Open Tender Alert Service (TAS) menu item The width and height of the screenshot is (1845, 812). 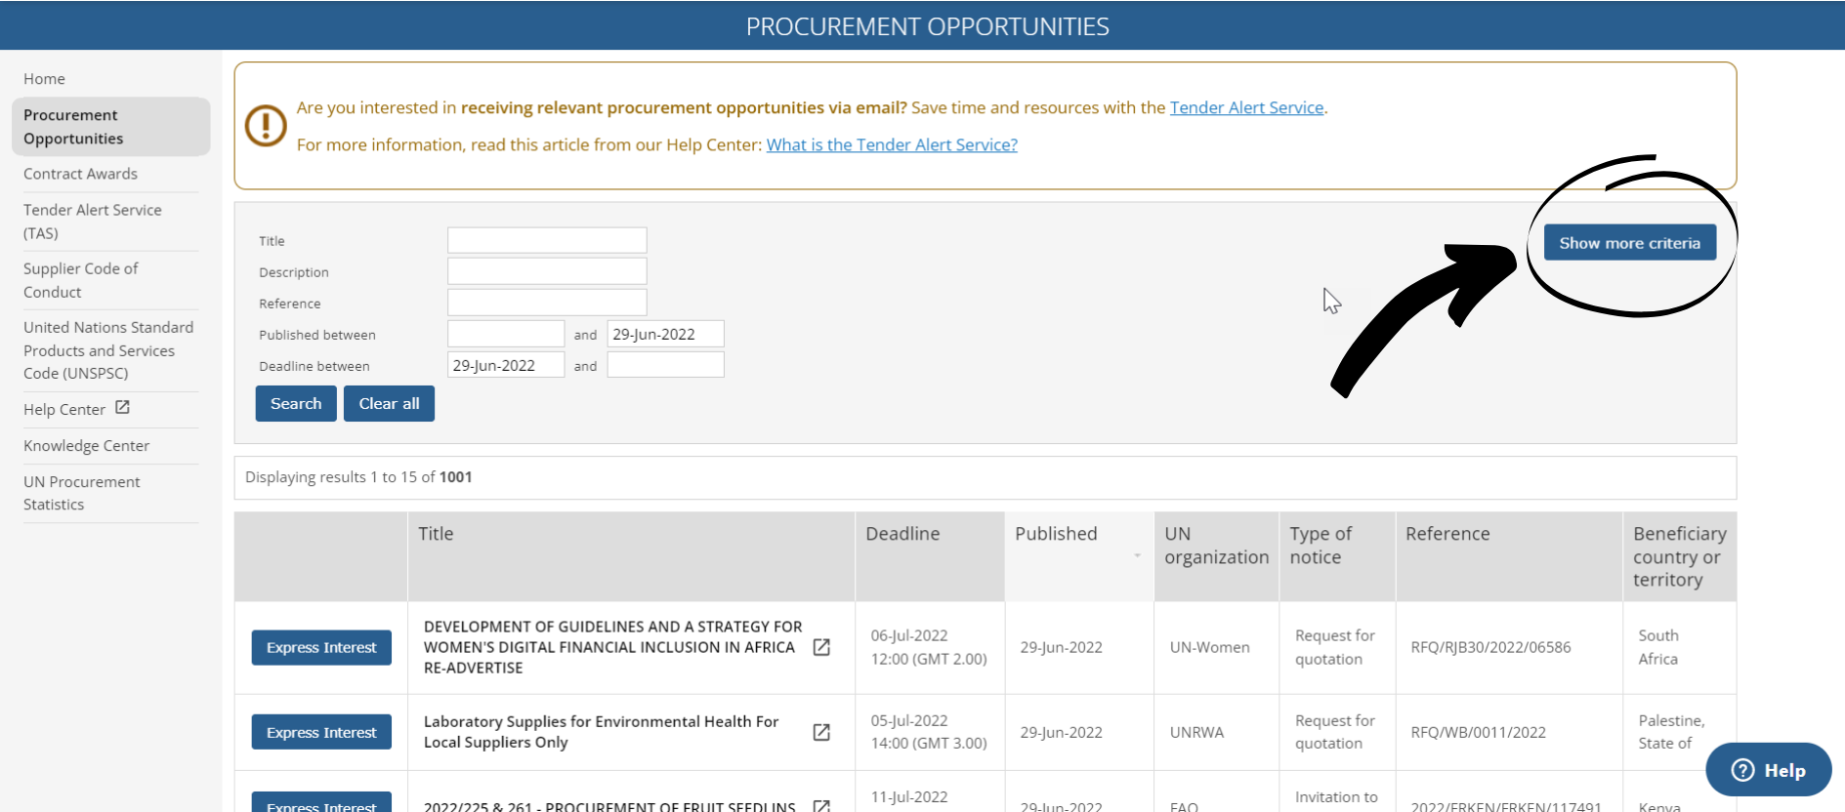92,222
